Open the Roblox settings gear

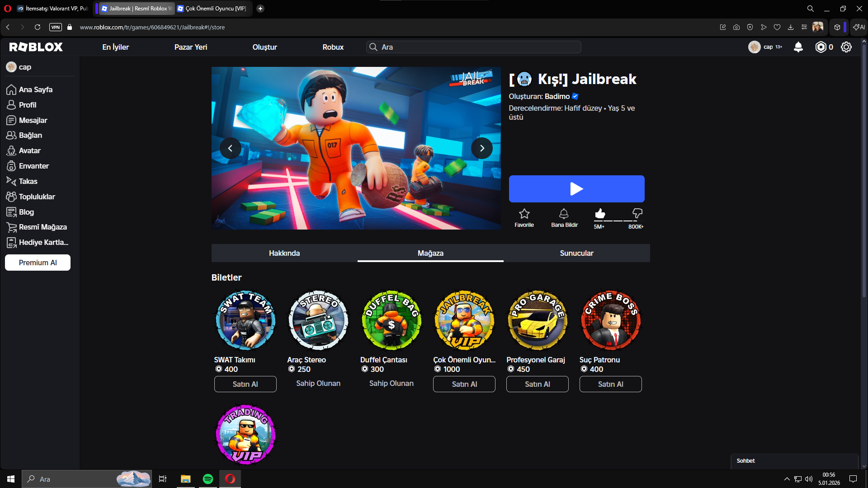point(846,47)
